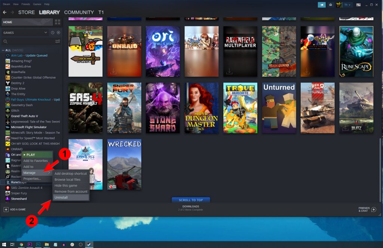This screenshot has height=248, width=383.
Task: Open the Steam menu
Action: pos(6,4)
